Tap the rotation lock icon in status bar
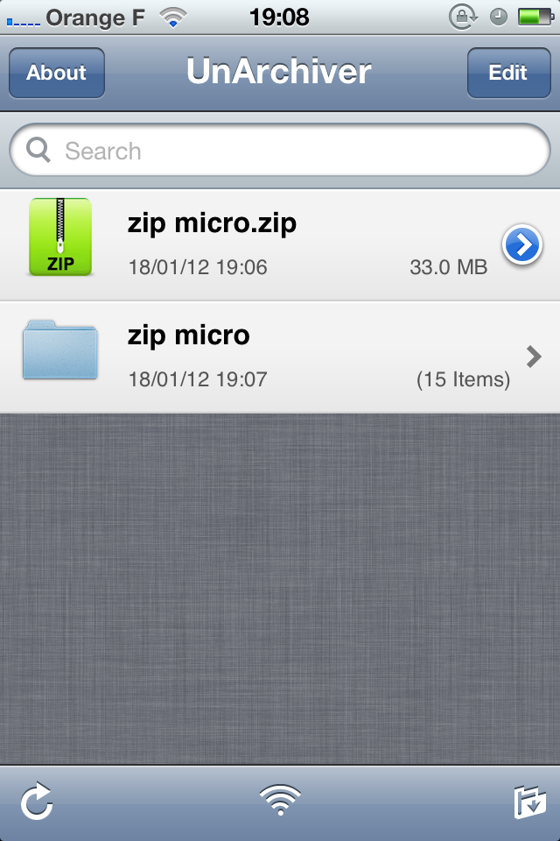This screenshot has width=560, height=841. coord(463,18)
